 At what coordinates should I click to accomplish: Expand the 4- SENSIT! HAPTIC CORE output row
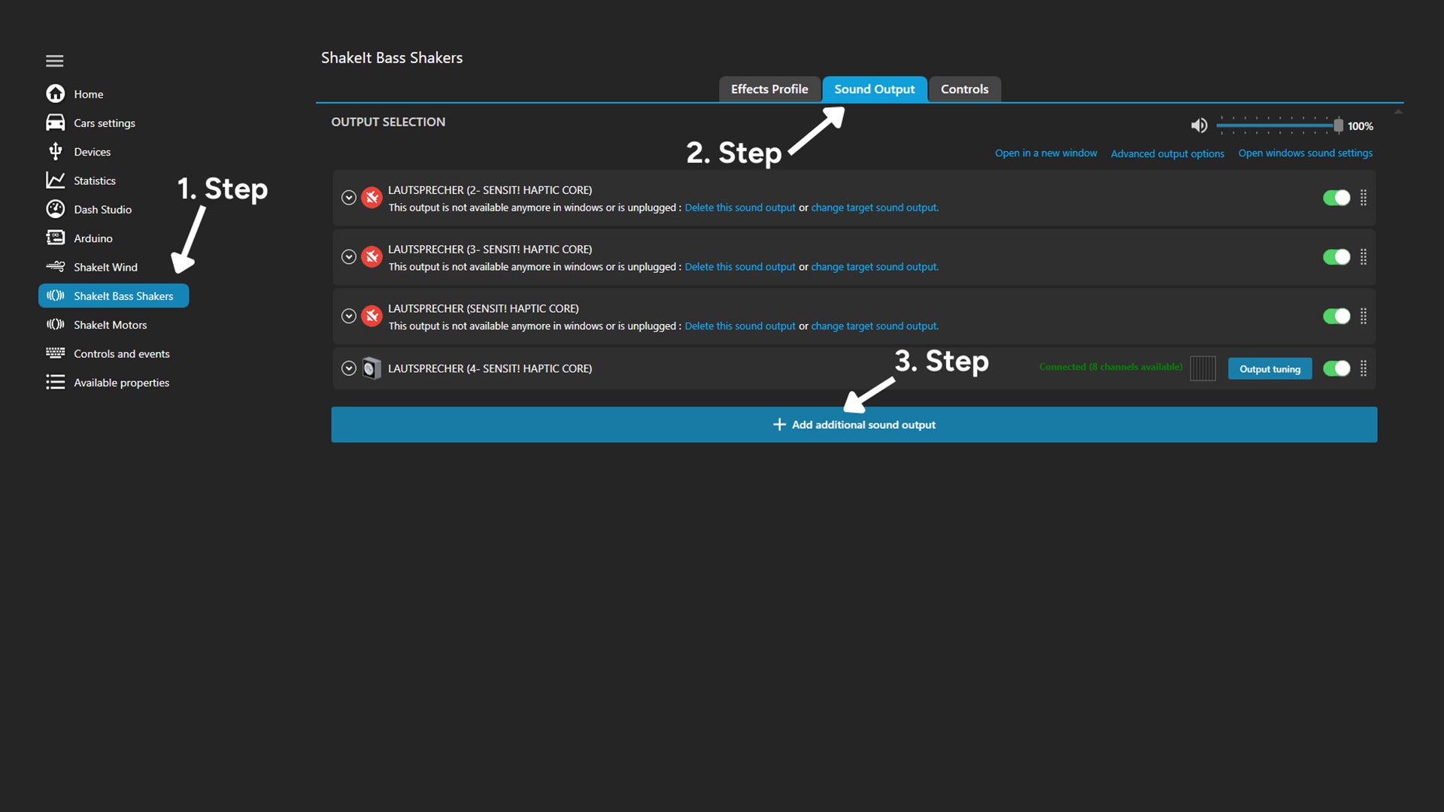tap(348, 368)
